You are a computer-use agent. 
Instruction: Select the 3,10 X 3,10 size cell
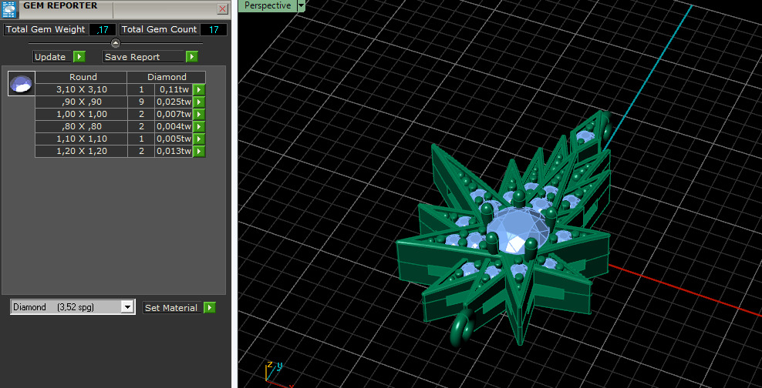[x=81, y=90]
